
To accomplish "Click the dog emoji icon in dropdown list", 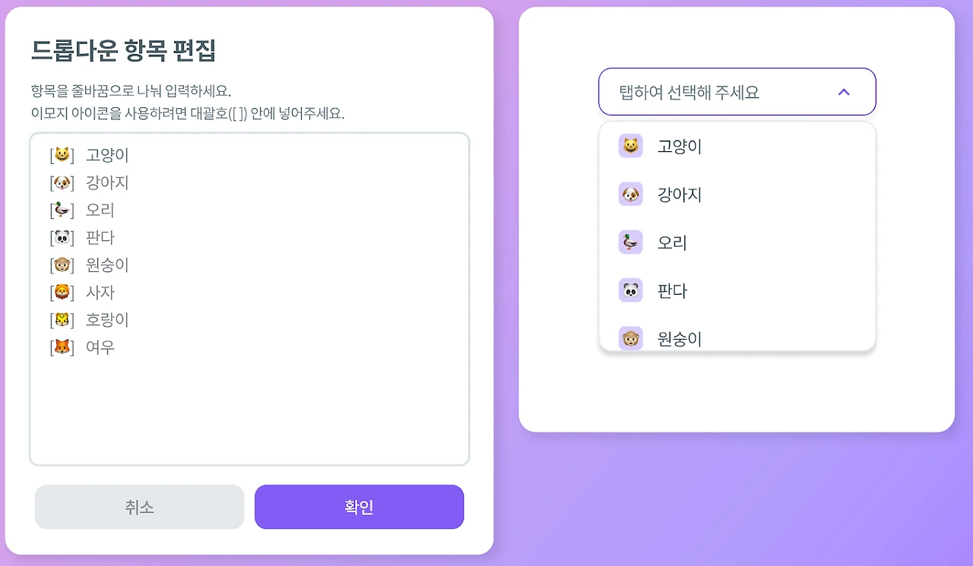I will (630, 194).
